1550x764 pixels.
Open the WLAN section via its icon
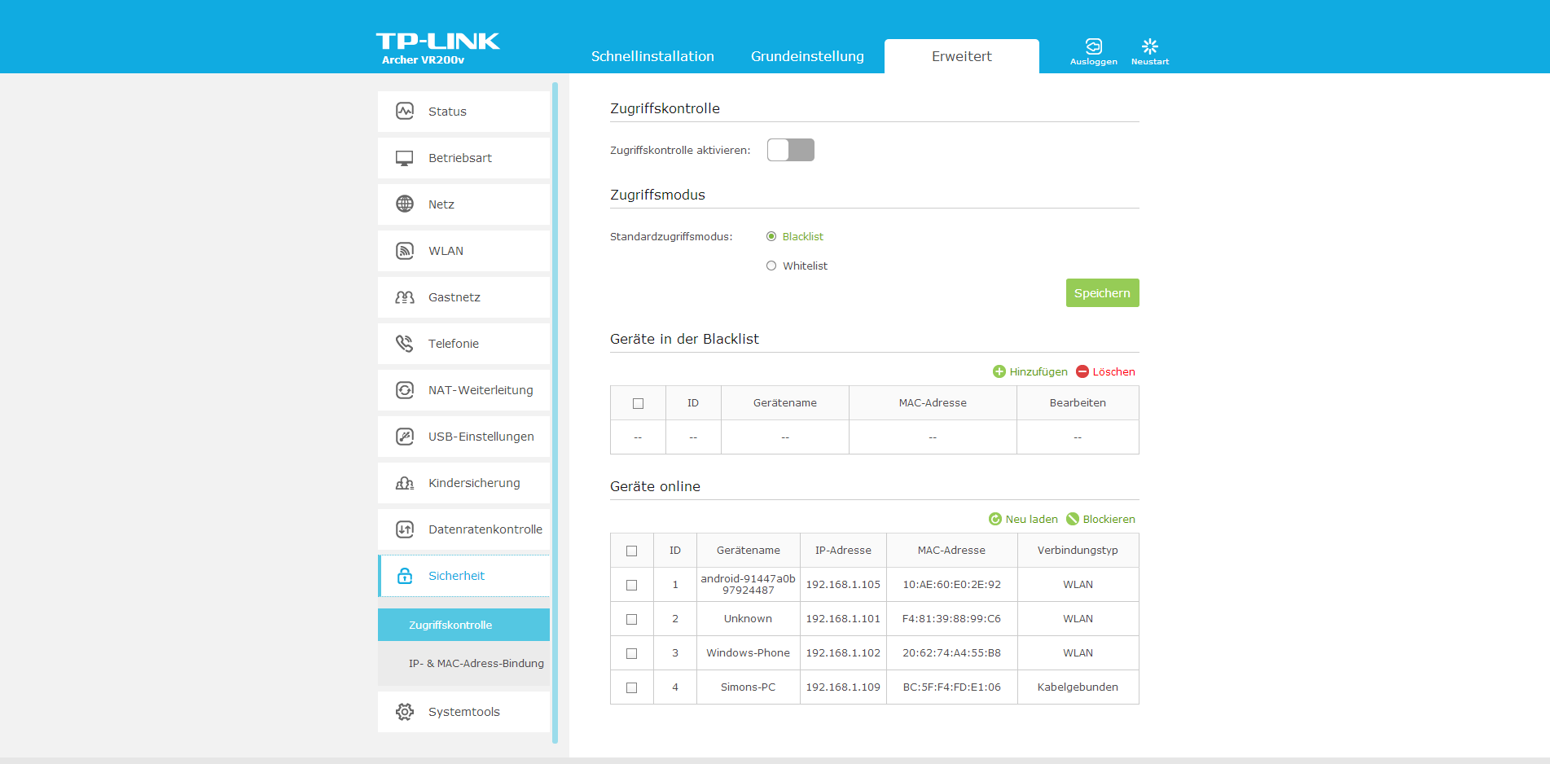click(405, 251)
